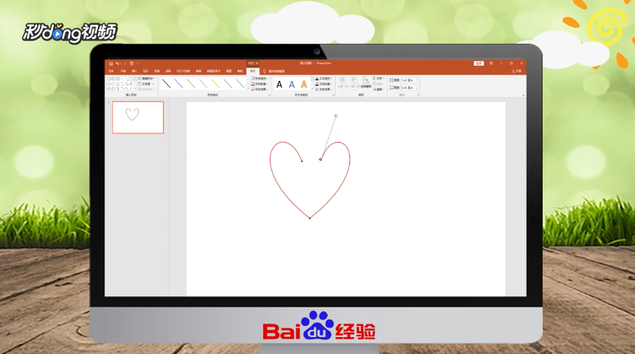Select the gray line style swatch
Screen dimensions: 635x354
point(203,83)
